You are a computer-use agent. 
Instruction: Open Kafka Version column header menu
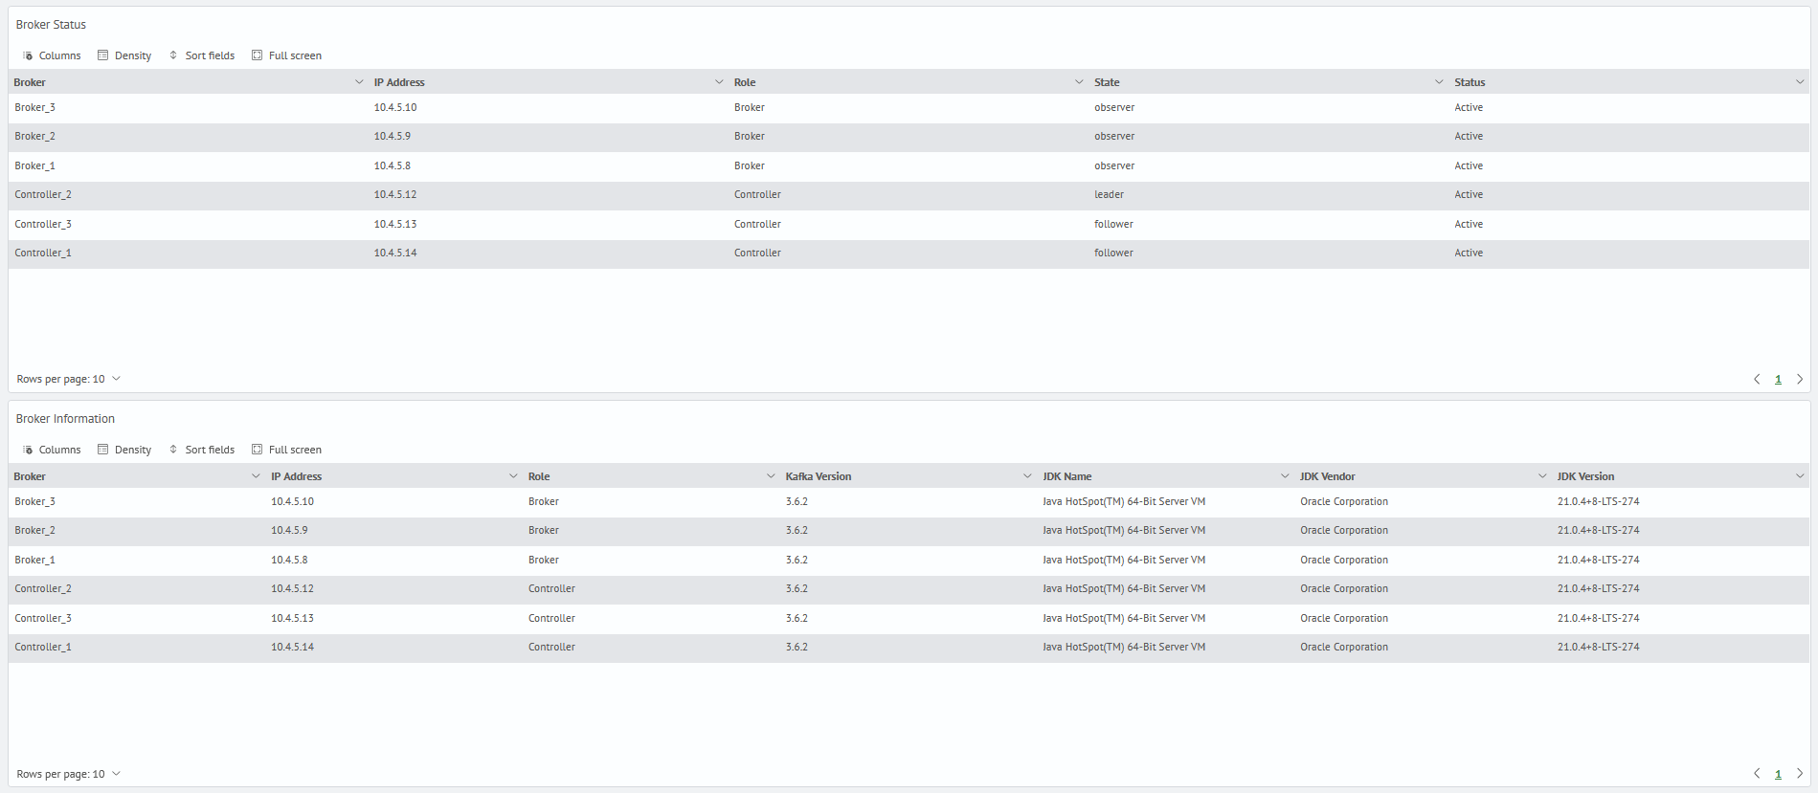(1027, 476)
